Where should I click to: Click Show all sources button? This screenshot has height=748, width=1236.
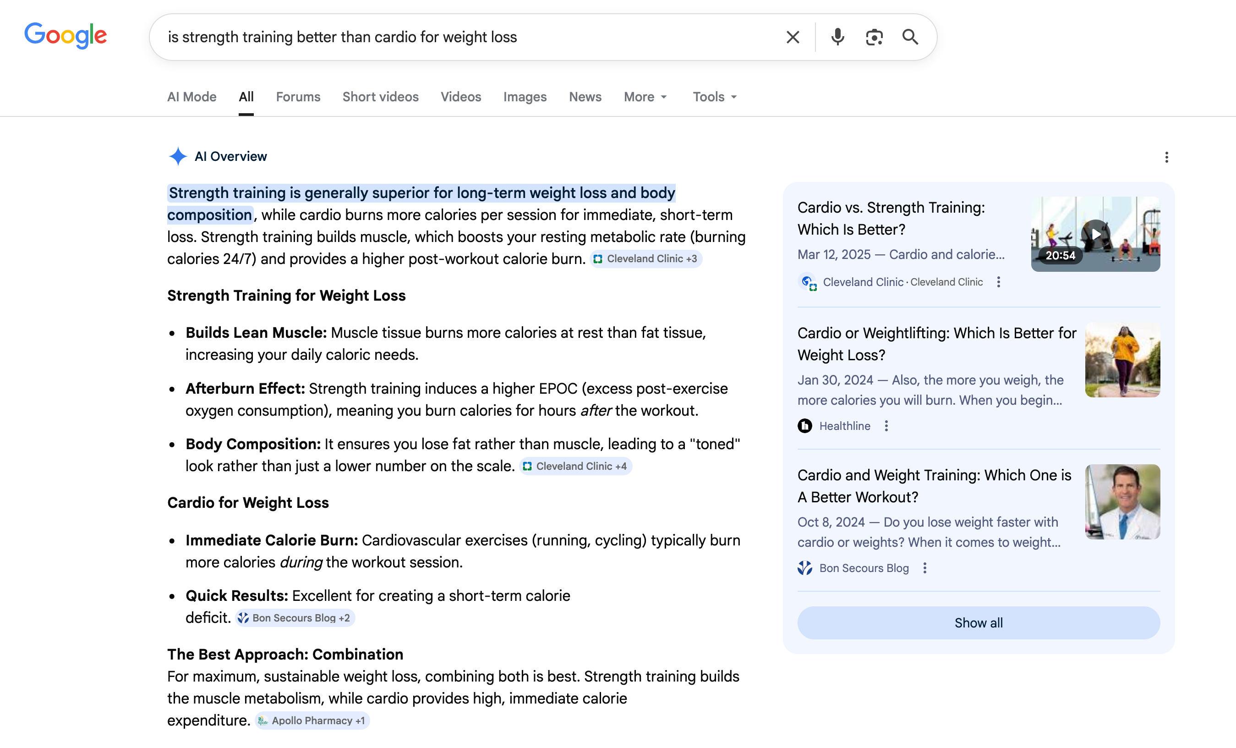(978, 622)
